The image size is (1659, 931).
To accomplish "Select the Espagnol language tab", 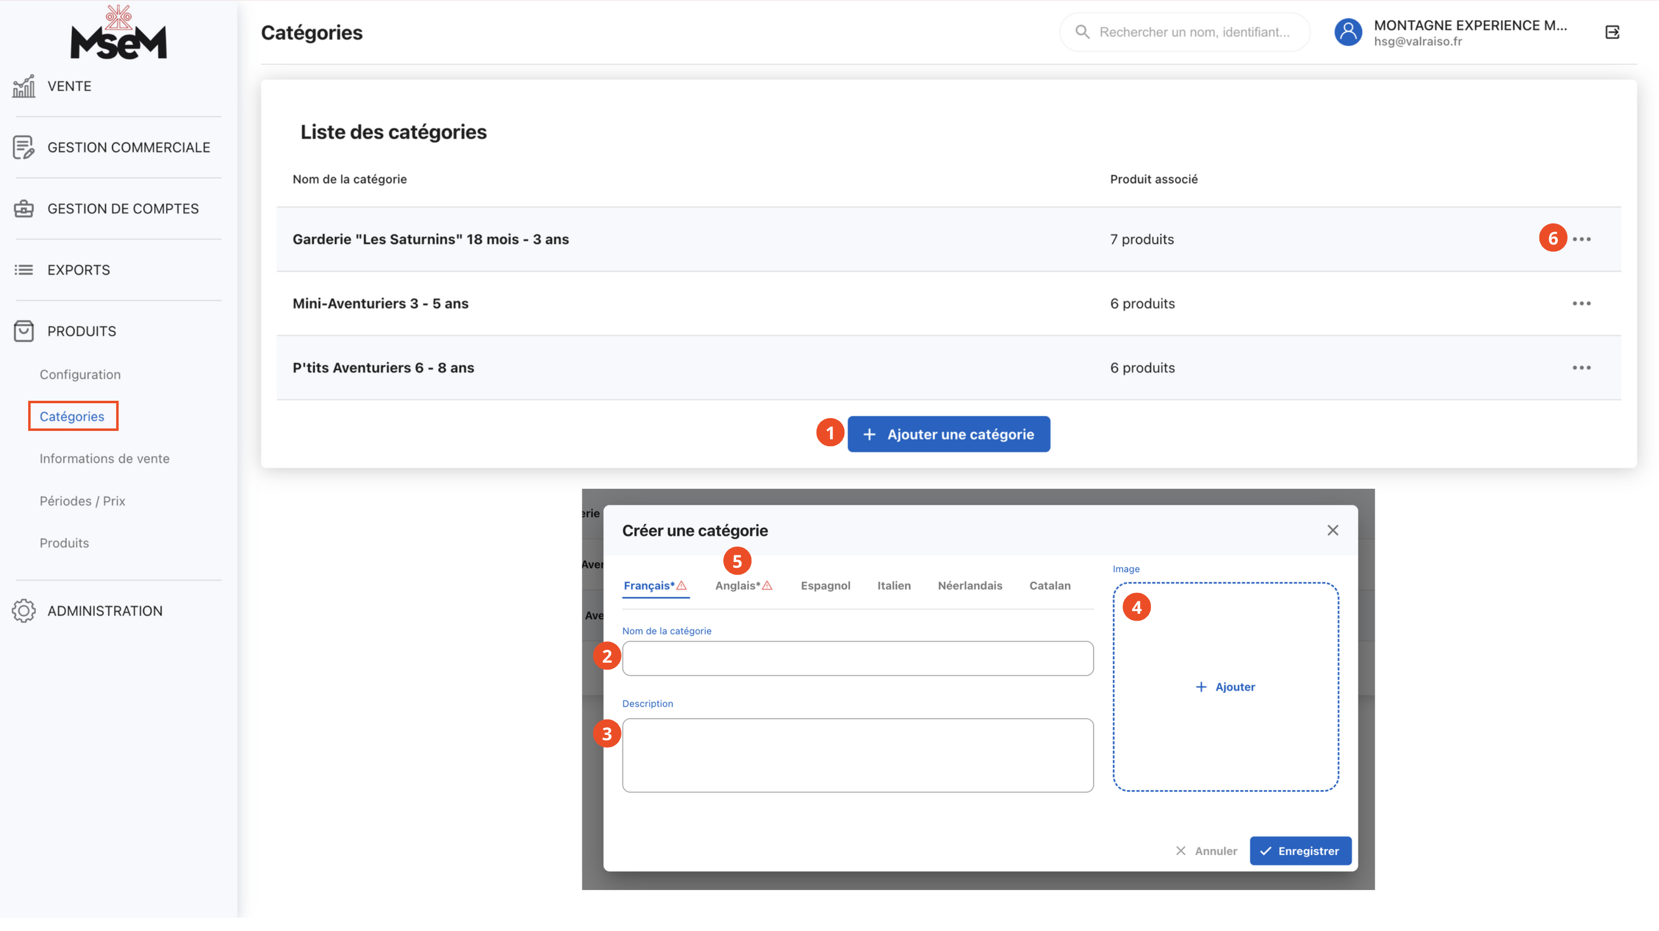I will [825, 585].
